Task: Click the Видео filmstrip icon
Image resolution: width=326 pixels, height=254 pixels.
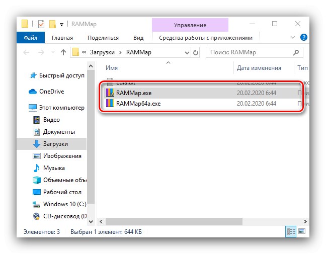Action: [37, 120]
